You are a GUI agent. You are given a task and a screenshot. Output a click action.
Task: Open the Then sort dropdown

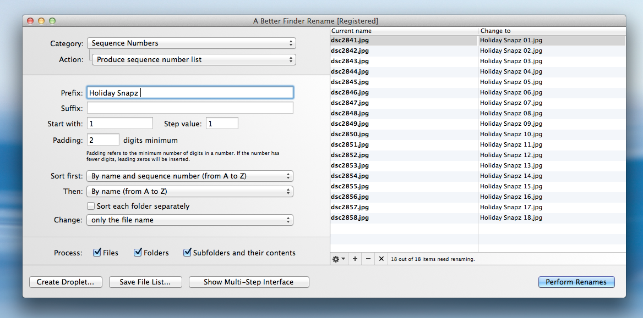tap(190, 191)
